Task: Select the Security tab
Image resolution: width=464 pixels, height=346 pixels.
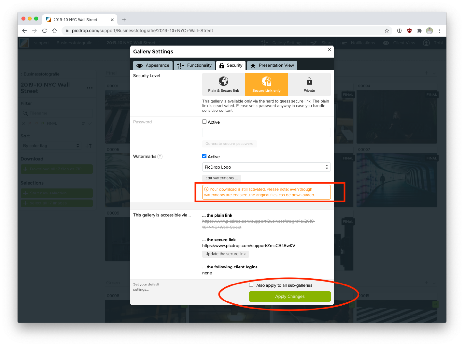Action: (x=231, y=65)
